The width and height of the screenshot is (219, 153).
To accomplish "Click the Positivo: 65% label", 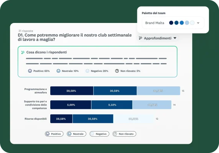I will [x=41, y=71].
